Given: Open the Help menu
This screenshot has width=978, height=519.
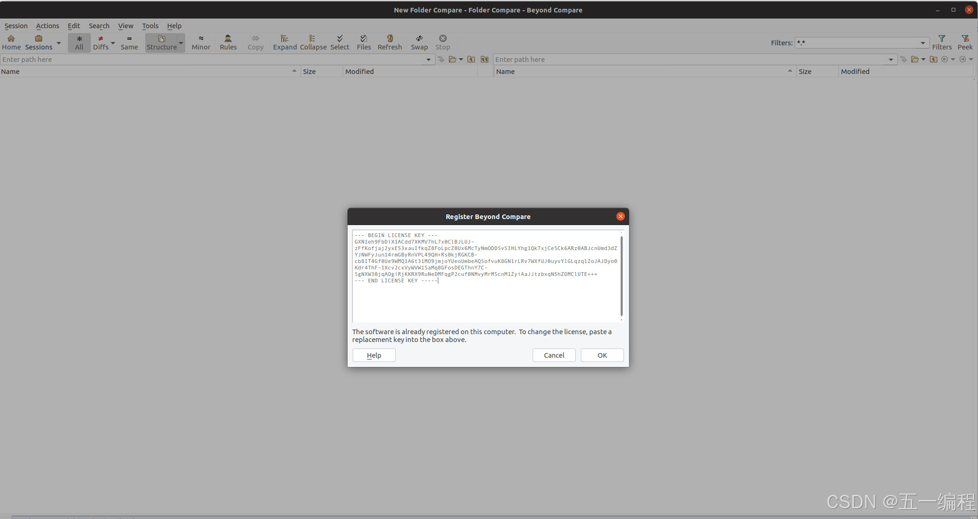Looking at the screenshot, I should (x=174, y=26).
